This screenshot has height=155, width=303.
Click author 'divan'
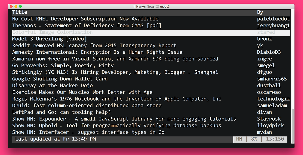click(x=265, y=112)
